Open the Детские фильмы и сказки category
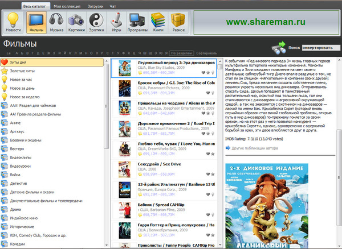The height and width of the screenshot is (249, 342). click(x=52, y=192)
